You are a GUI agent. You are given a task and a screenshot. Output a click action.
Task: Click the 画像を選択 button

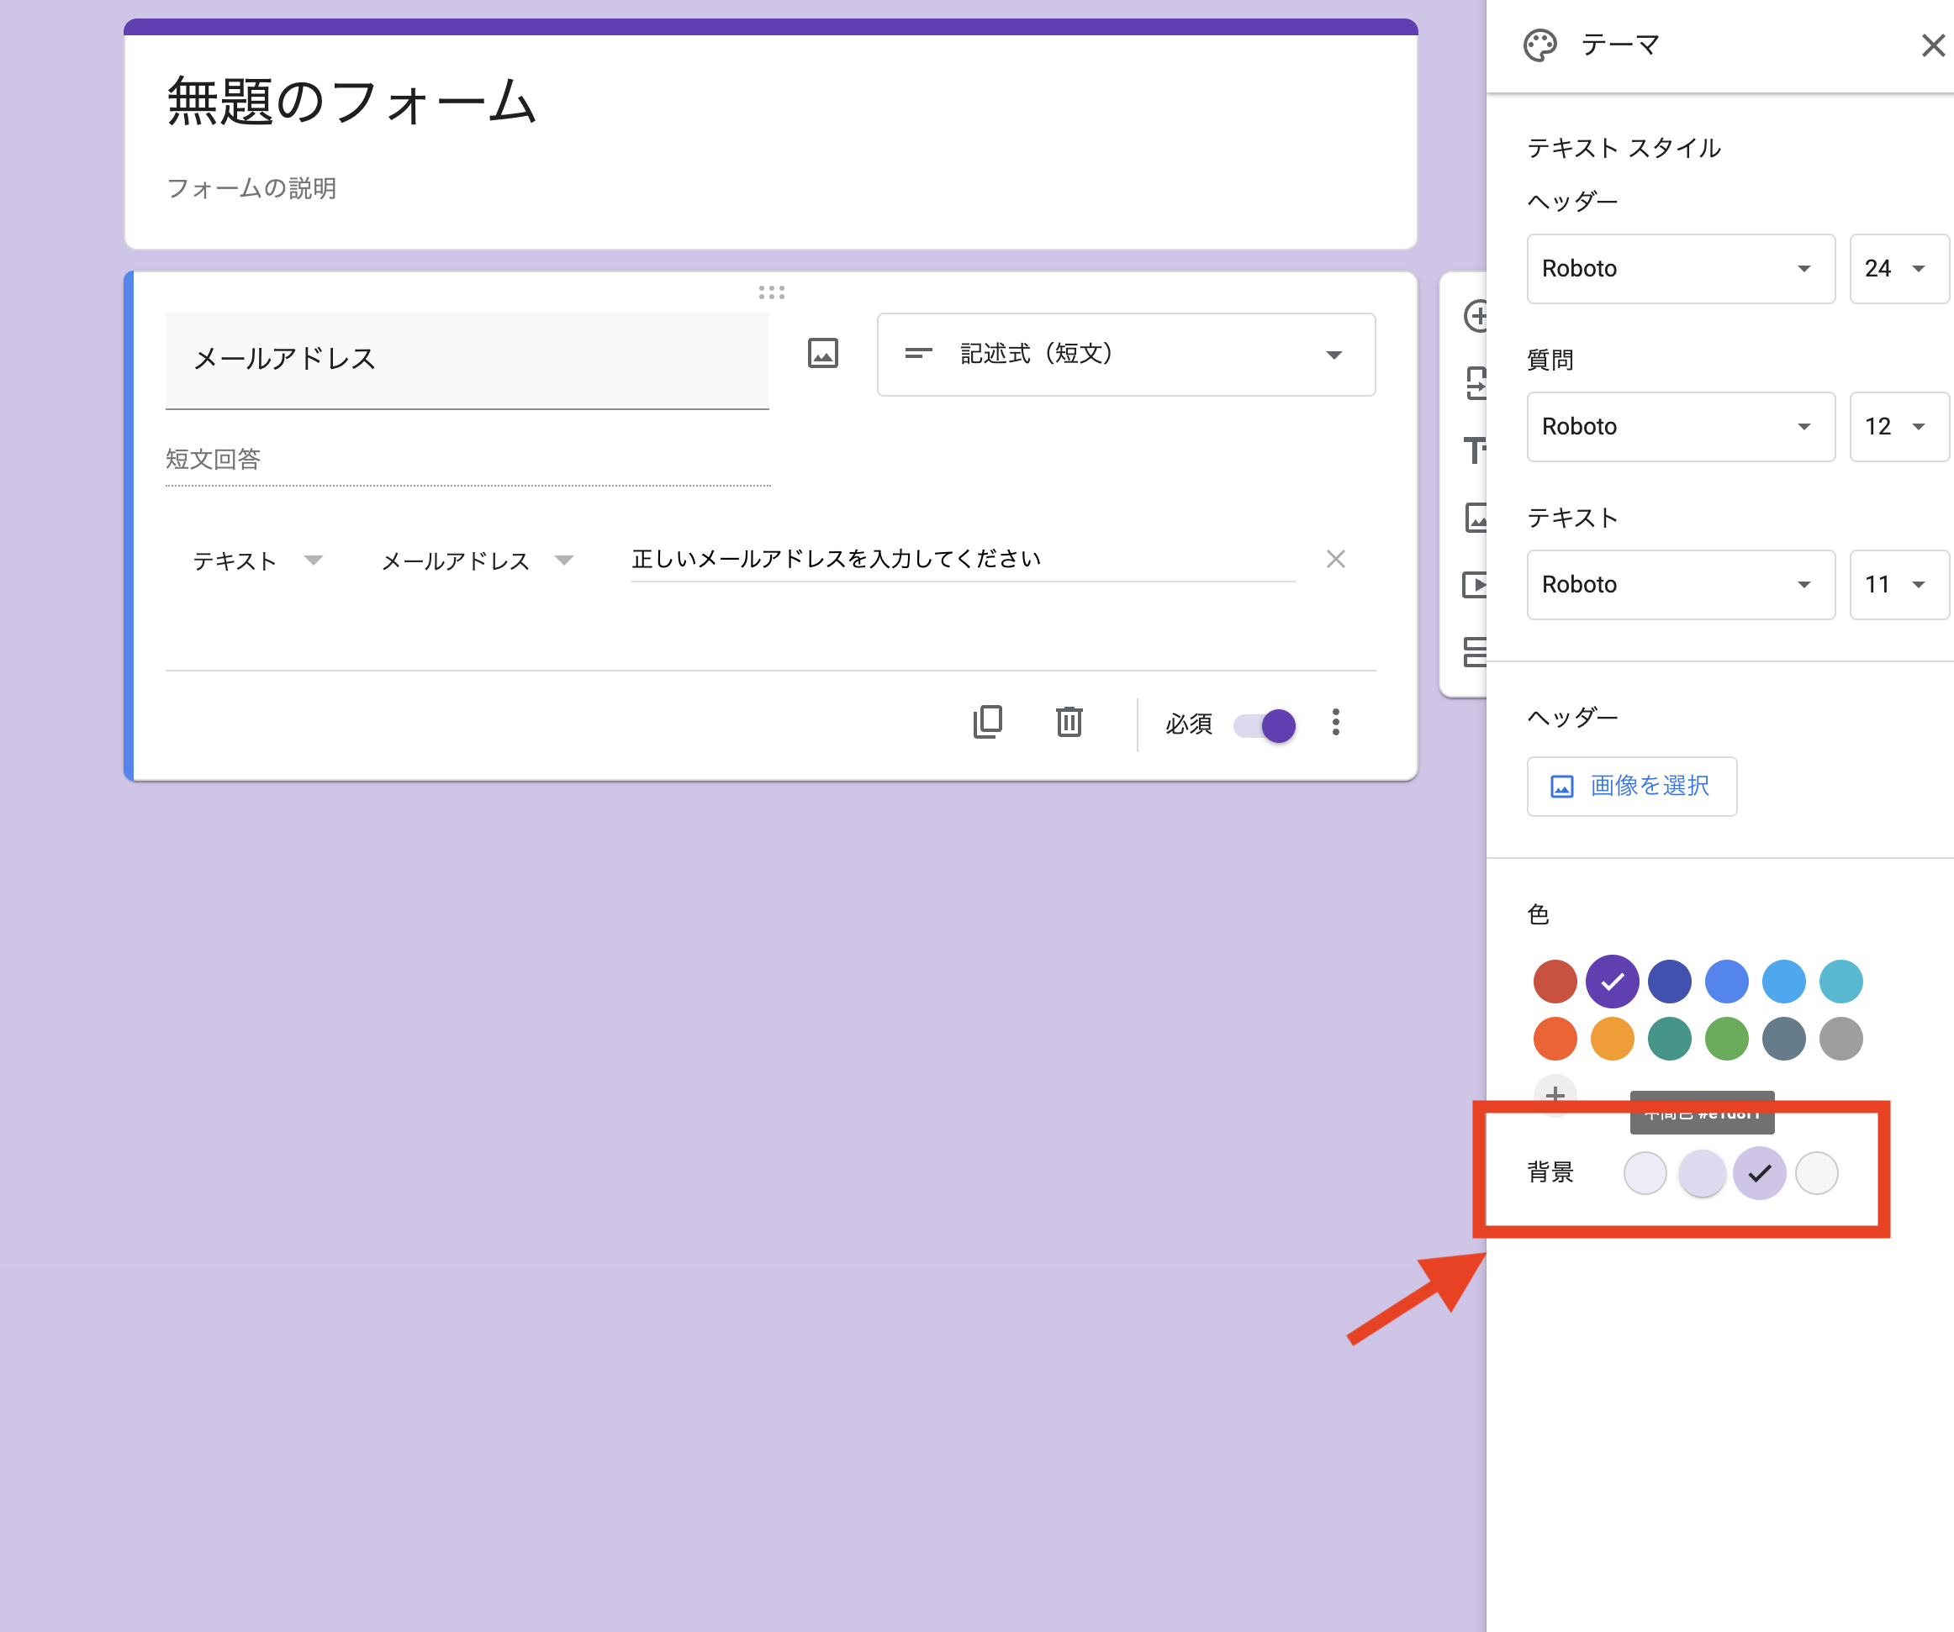[1631, 787]
